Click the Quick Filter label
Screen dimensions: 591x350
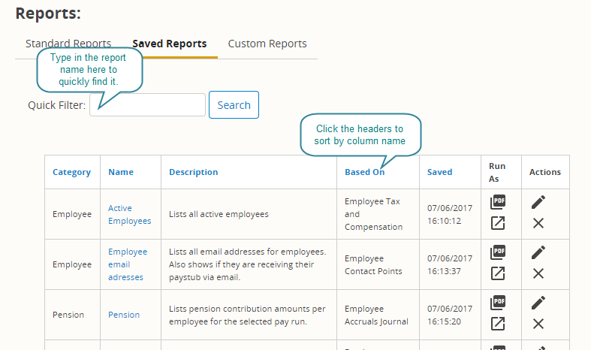click(x=56, y=105)
